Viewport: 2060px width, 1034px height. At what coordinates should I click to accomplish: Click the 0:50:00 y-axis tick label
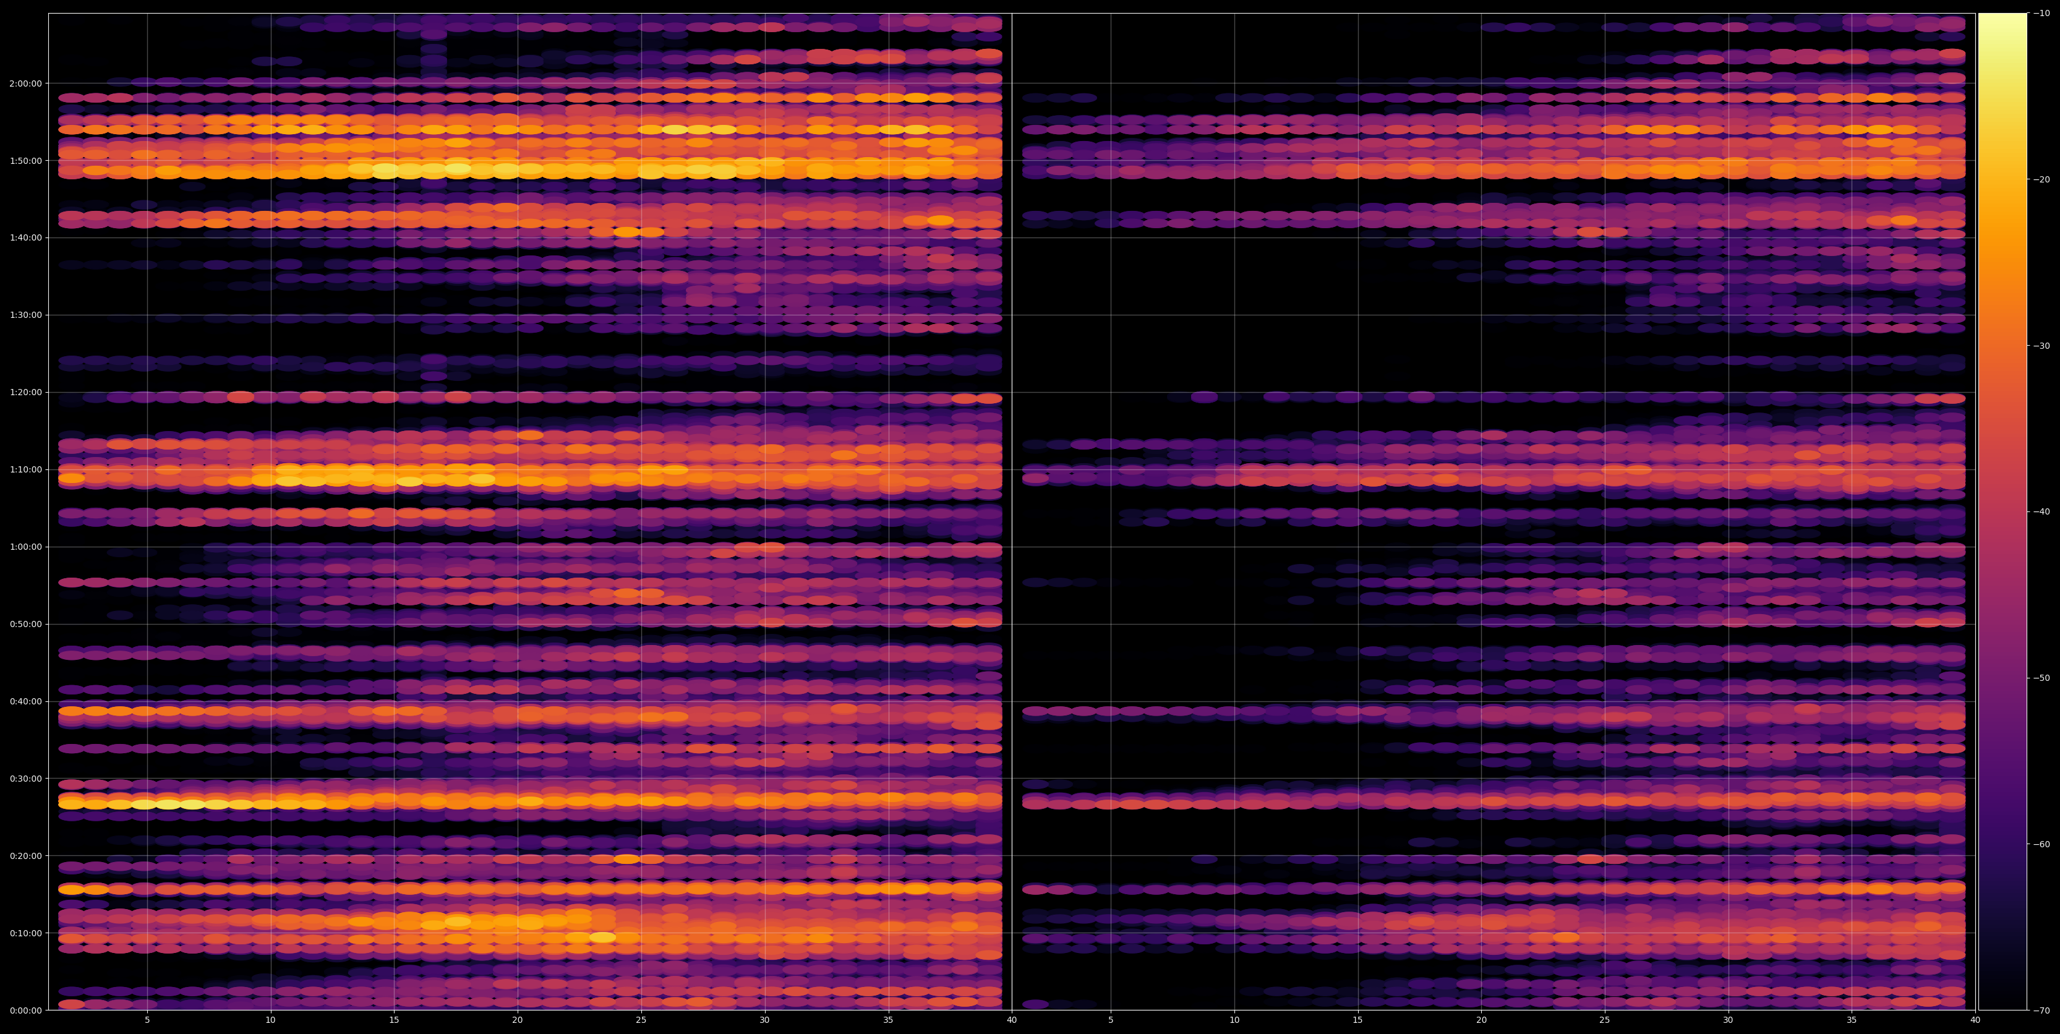(25, 624)
